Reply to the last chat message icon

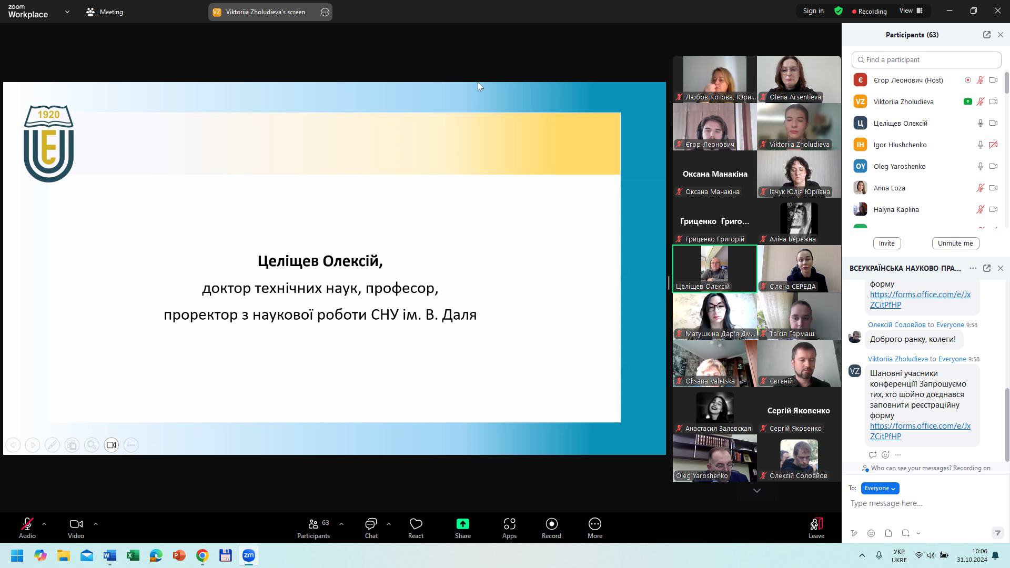point(873,455)
